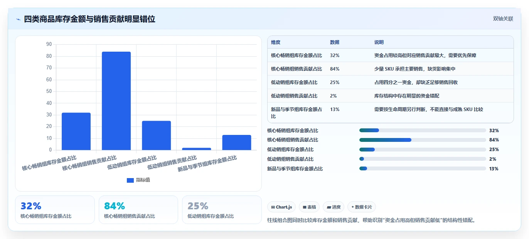529x239 pixels.
Task: Click the description 库存结构中存在明显的资金错配
Action: [x=407, y=96]
